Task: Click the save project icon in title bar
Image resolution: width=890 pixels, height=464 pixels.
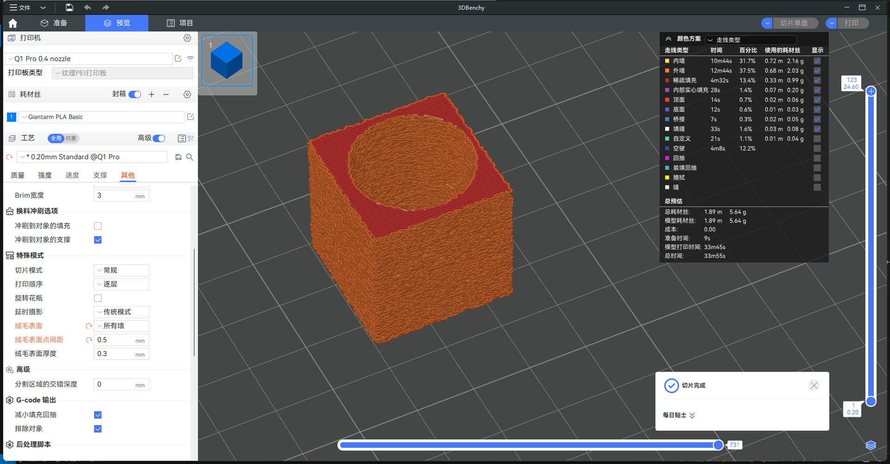Action: tap(69, 7)
